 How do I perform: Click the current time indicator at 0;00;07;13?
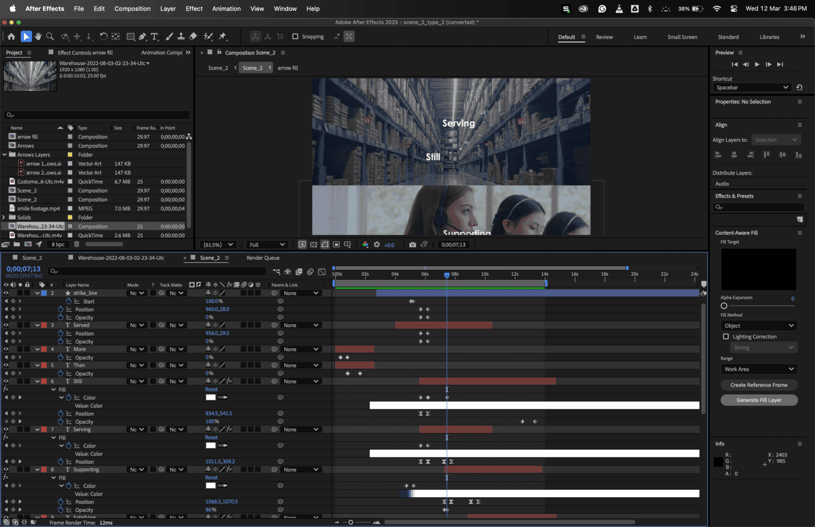[x=447, y=275]
